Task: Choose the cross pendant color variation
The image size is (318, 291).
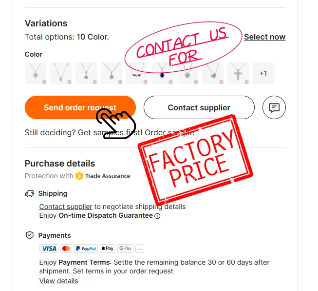Action: pos(238,73)
